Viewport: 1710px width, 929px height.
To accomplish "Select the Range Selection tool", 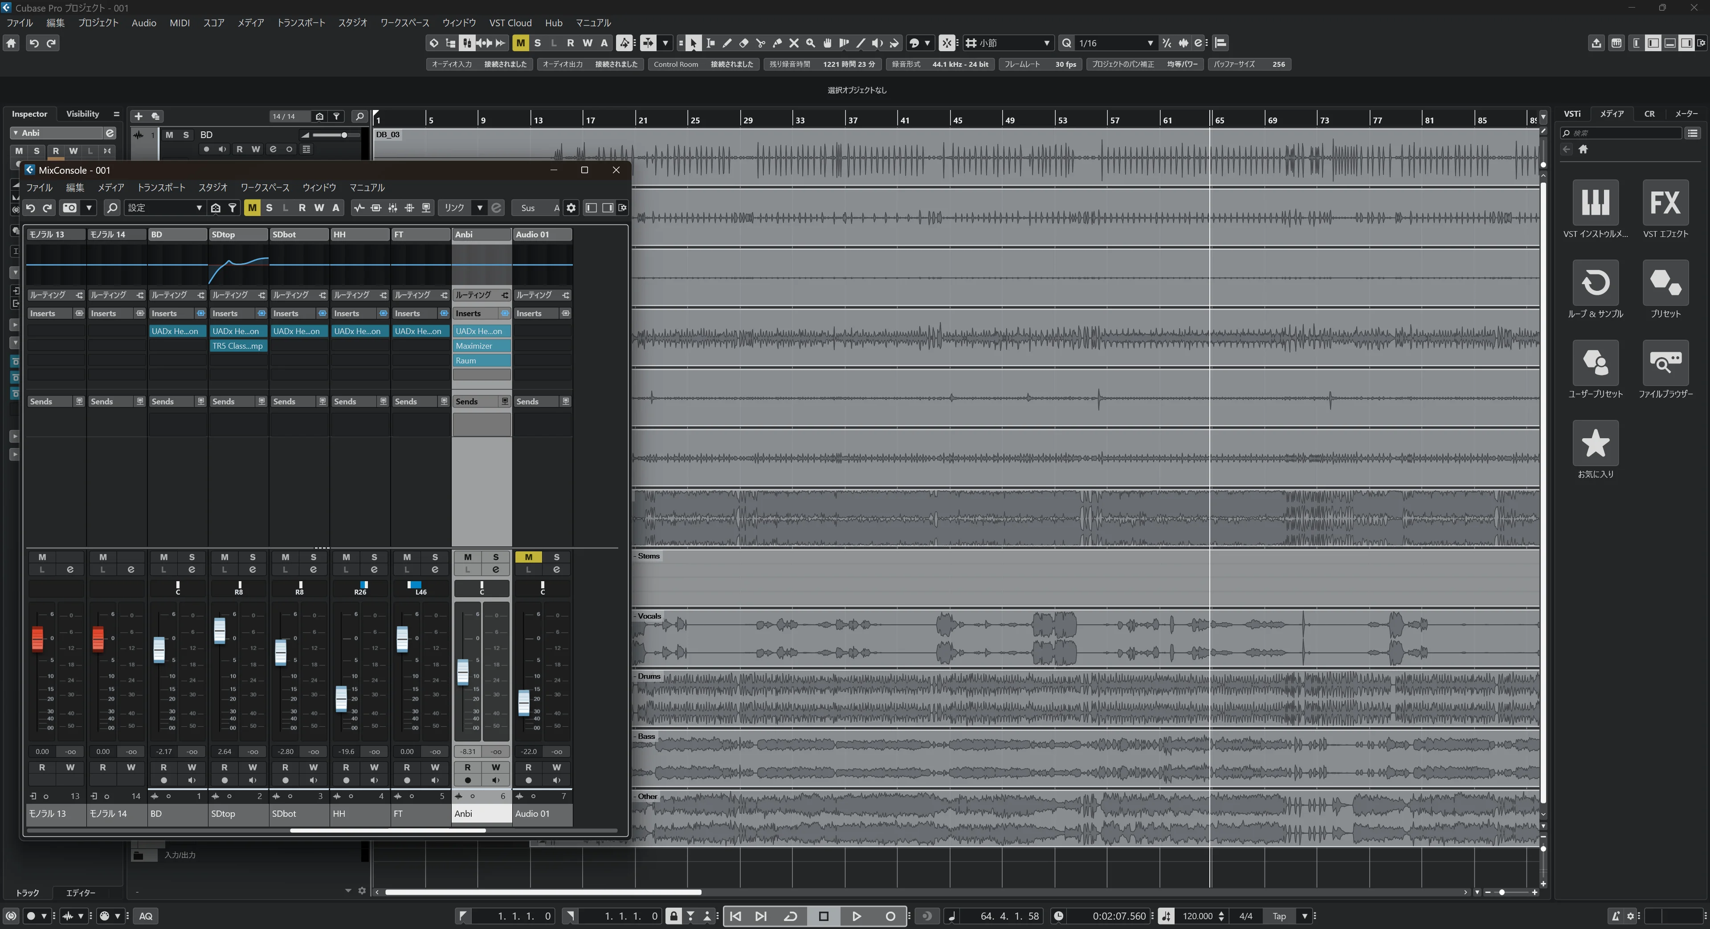I will click(x=710, y=43).
